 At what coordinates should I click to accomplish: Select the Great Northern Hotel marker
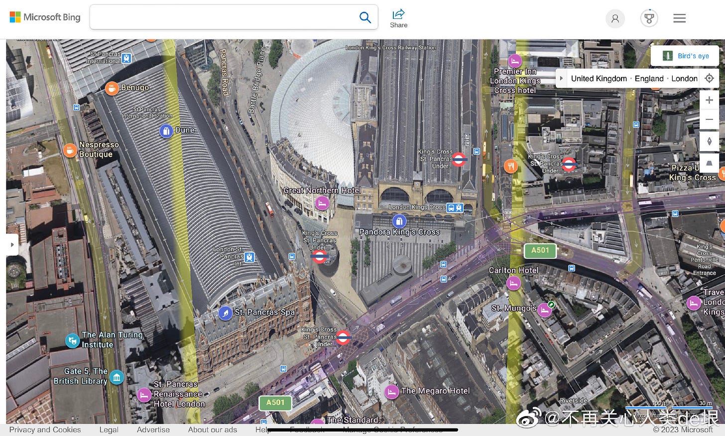(x=322, y=203)
